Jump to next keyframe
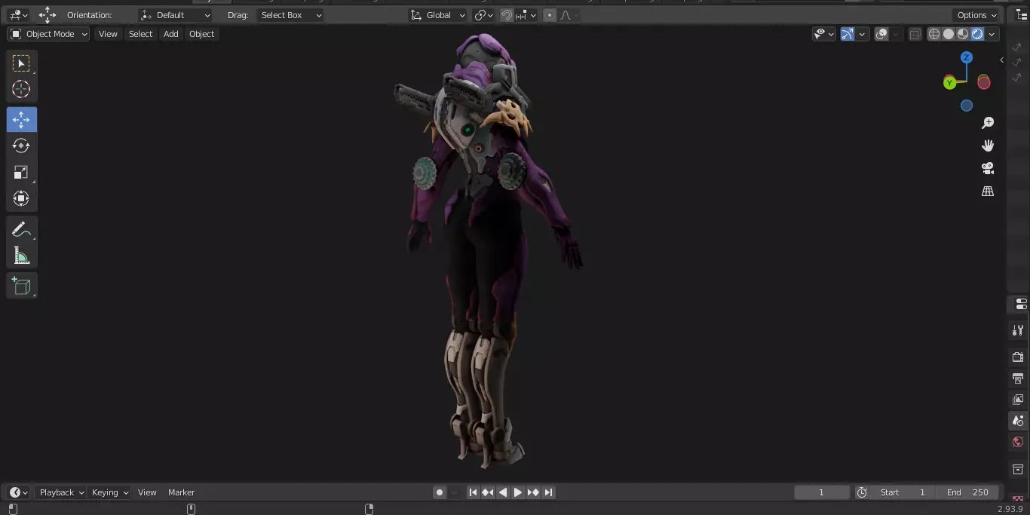Viewport: 1030px width, 515px height. point(533,492)
